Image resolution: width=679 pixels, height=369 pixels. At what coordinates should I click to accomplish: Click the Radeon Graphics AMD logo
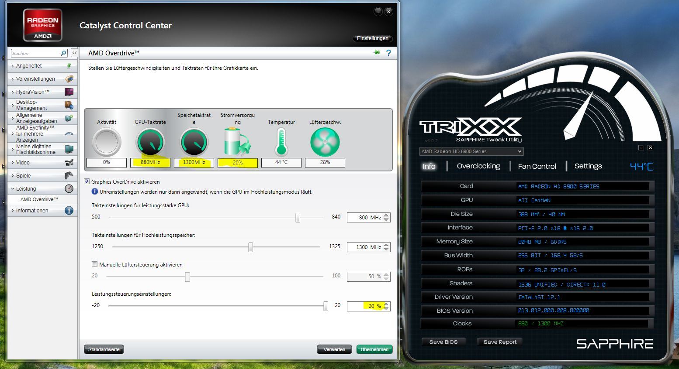[x=42, y=24]
